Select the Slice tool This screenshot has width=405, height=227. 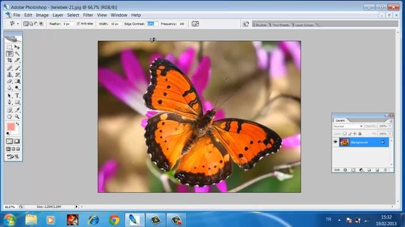pyautogui.click(x=17, y=61)
